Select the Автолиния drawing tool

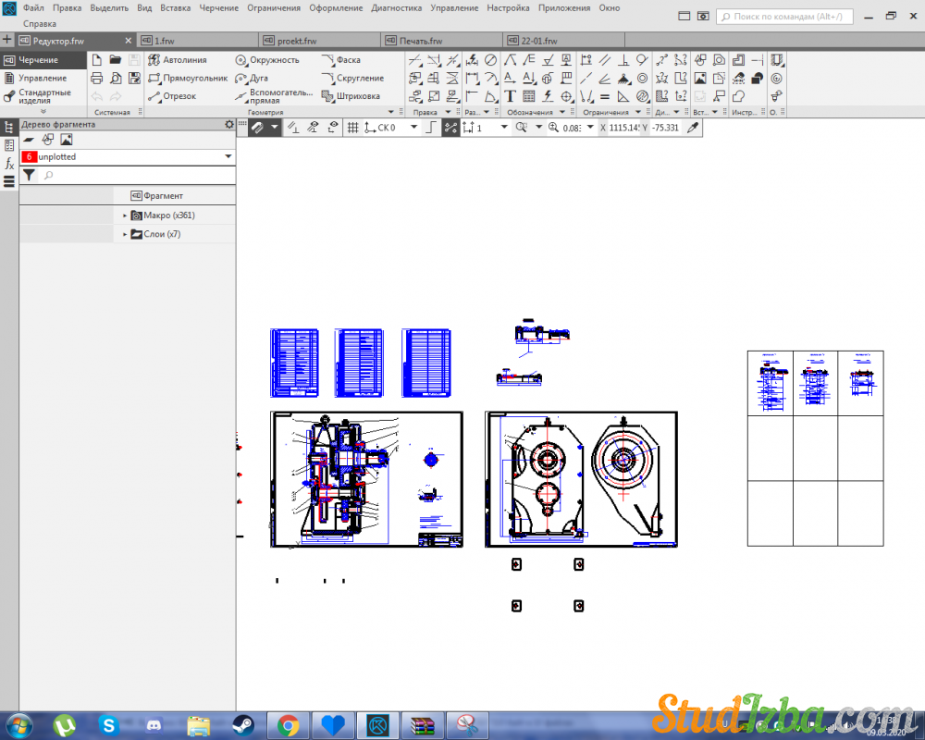178,60
